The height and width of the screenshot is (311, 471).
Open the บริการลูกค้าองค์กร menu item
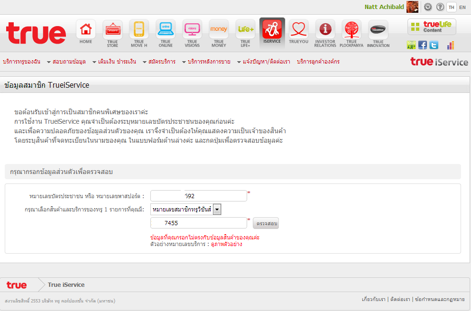(318, 62)
